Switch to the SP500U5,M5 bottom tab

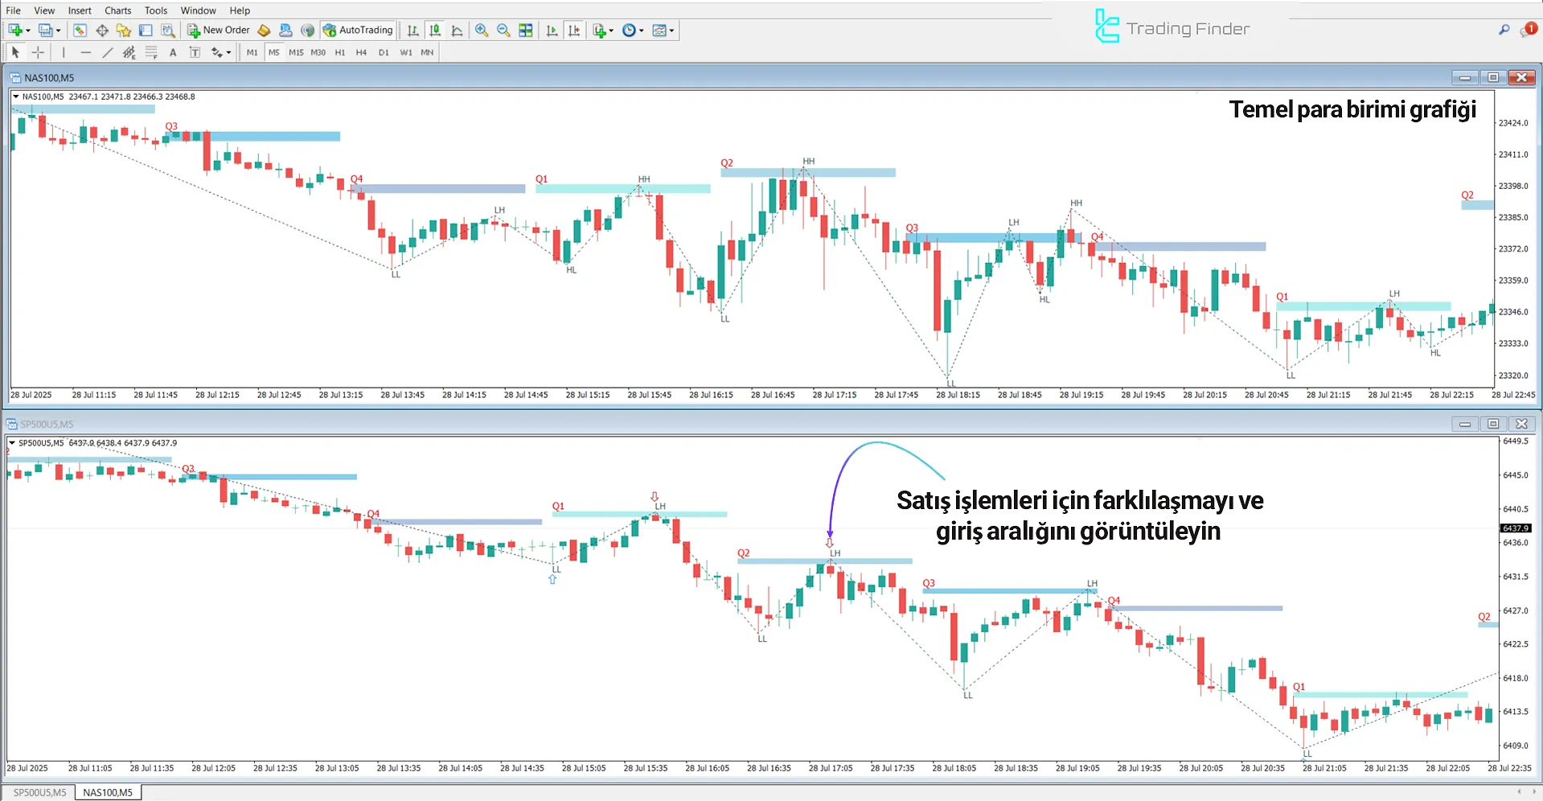(x=39, y=793)
